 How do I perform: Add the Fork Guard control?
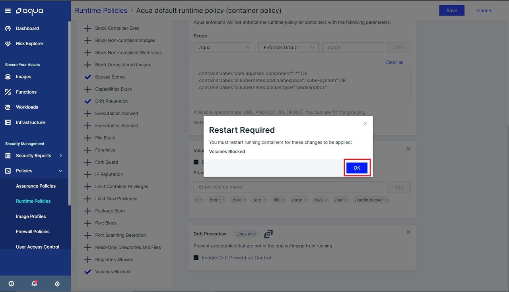pyautogui.click(x=88, y=162)
